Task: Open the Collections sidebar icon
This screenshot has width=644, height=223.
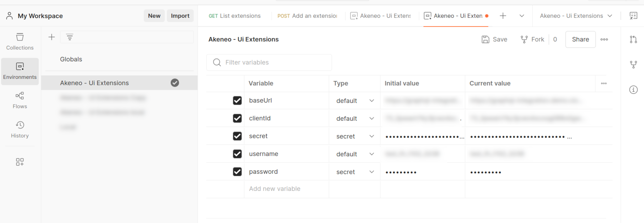Action: coord(20,42)
